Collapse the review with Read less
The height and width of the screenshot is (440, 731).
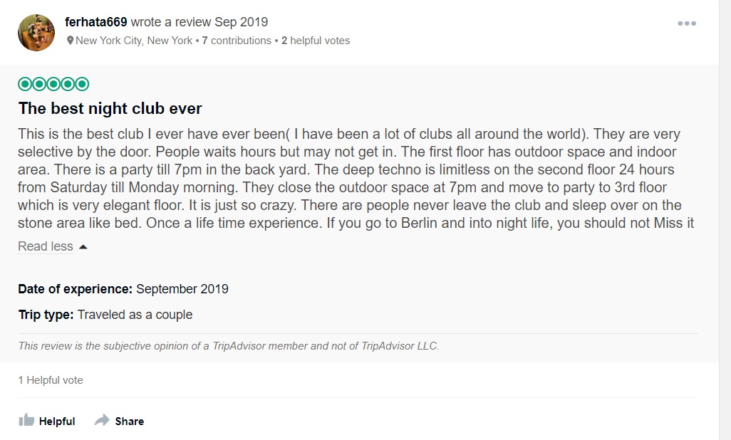tap(46, 246)
